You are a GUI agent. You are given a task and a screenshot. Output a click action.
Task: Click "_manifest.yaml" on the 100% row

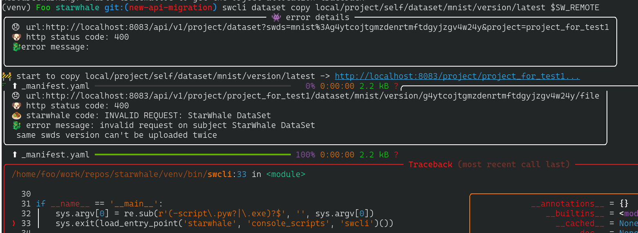(x=55, y=155)
